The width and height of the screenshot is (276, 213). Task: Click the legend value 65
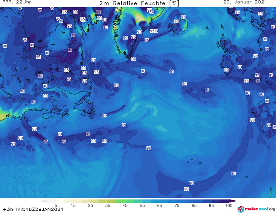pyautogui.click(x=160, y=205)
